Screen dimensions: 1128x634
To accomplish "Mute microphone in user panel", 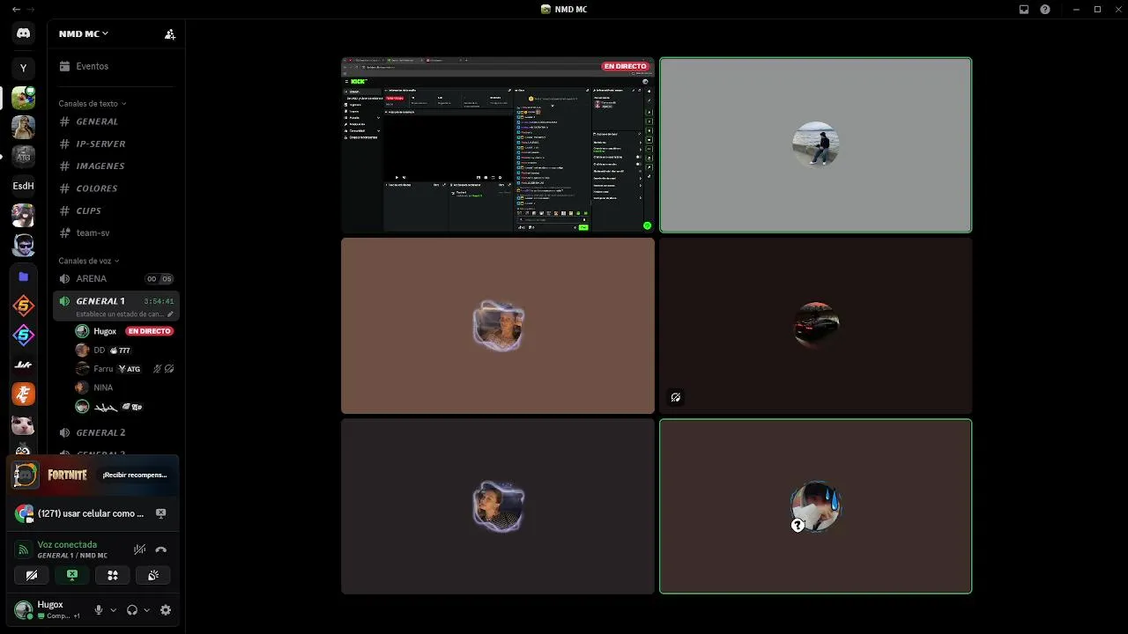I will coord(99,610).
